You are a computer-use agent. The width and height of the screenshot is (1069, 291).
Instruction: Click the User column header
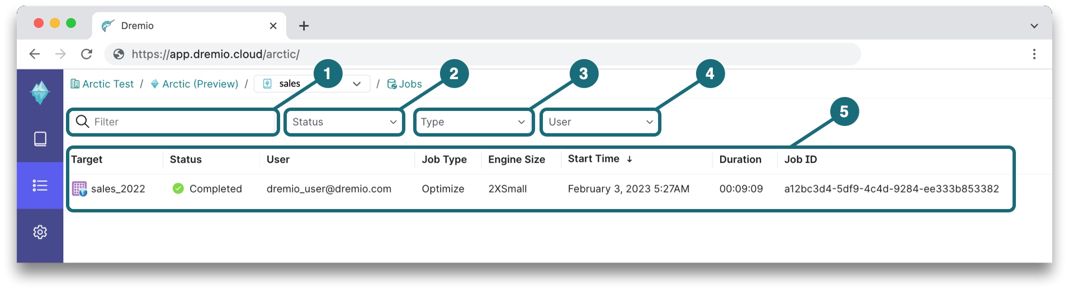[278, 159]
